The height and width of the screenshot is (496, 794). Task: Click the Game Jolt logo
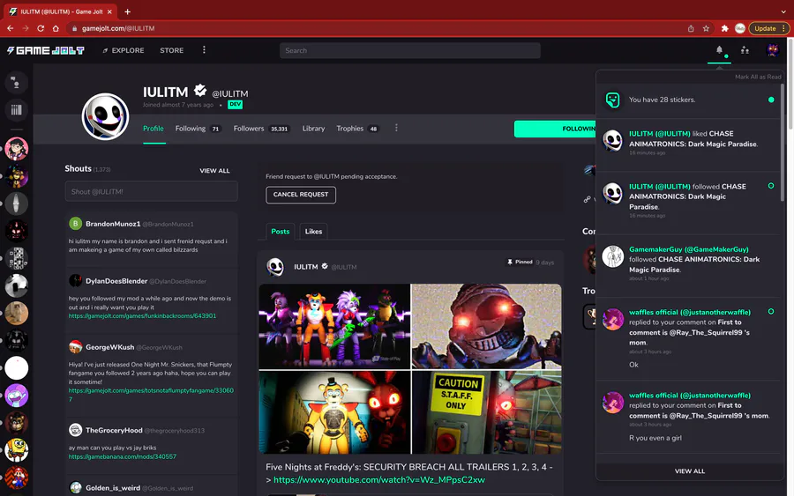[46, 50]
